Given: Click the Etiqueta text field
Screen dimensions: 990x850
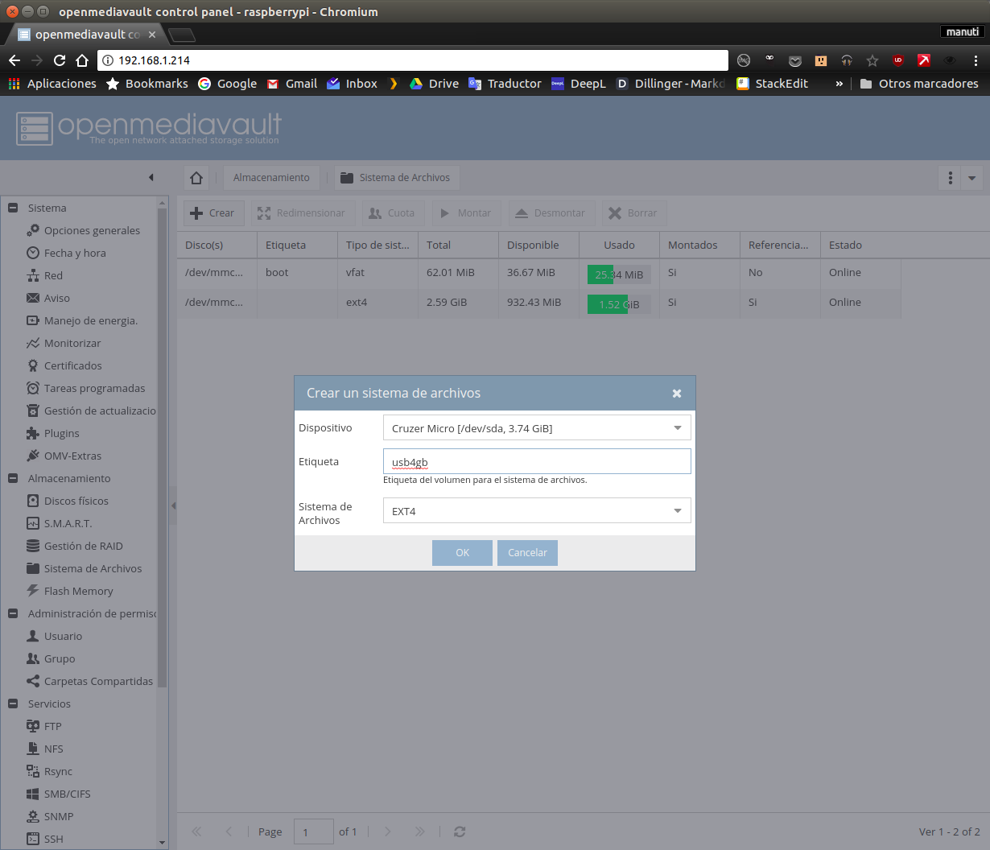Looking at the screenshot, I should 537,462.
